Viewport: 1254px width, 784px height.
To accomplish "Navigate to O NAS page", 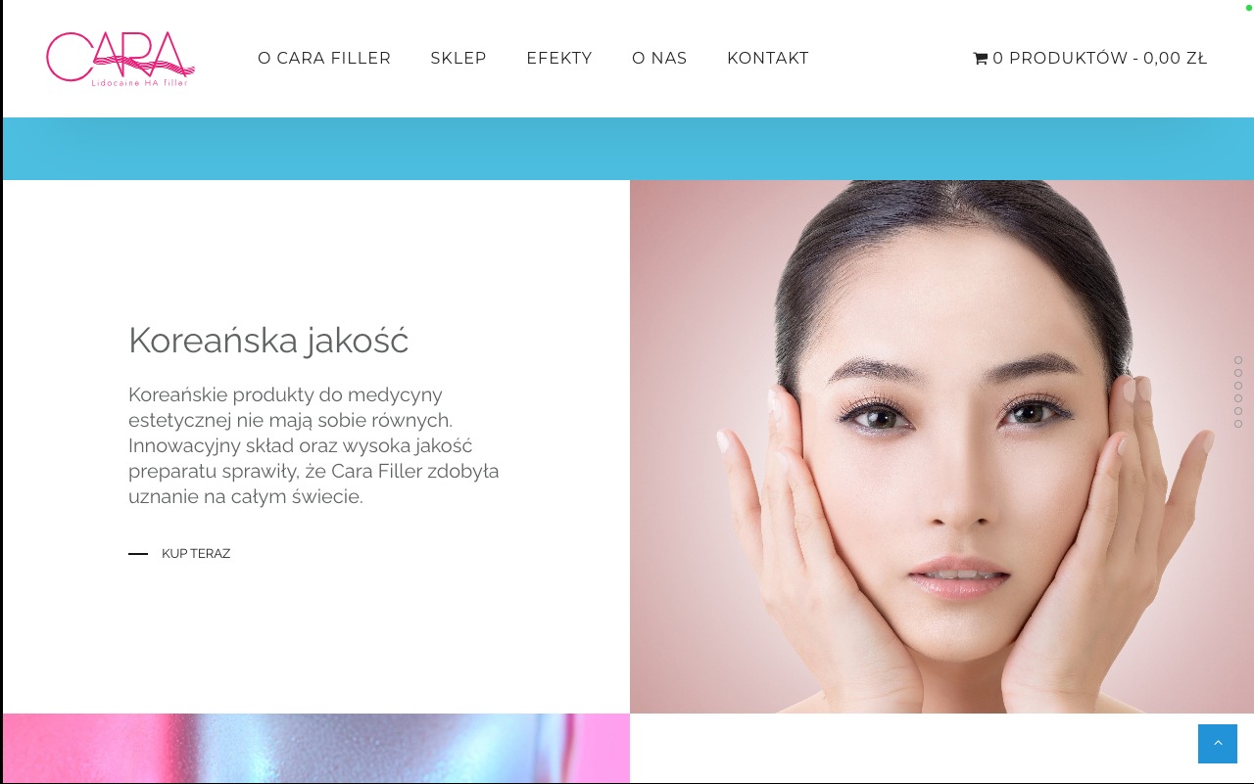I will (x=659, y=59).
